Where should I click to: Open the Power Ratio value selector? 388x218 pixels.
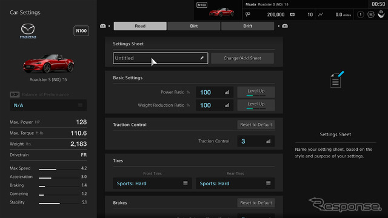click(x=215, y=92)
